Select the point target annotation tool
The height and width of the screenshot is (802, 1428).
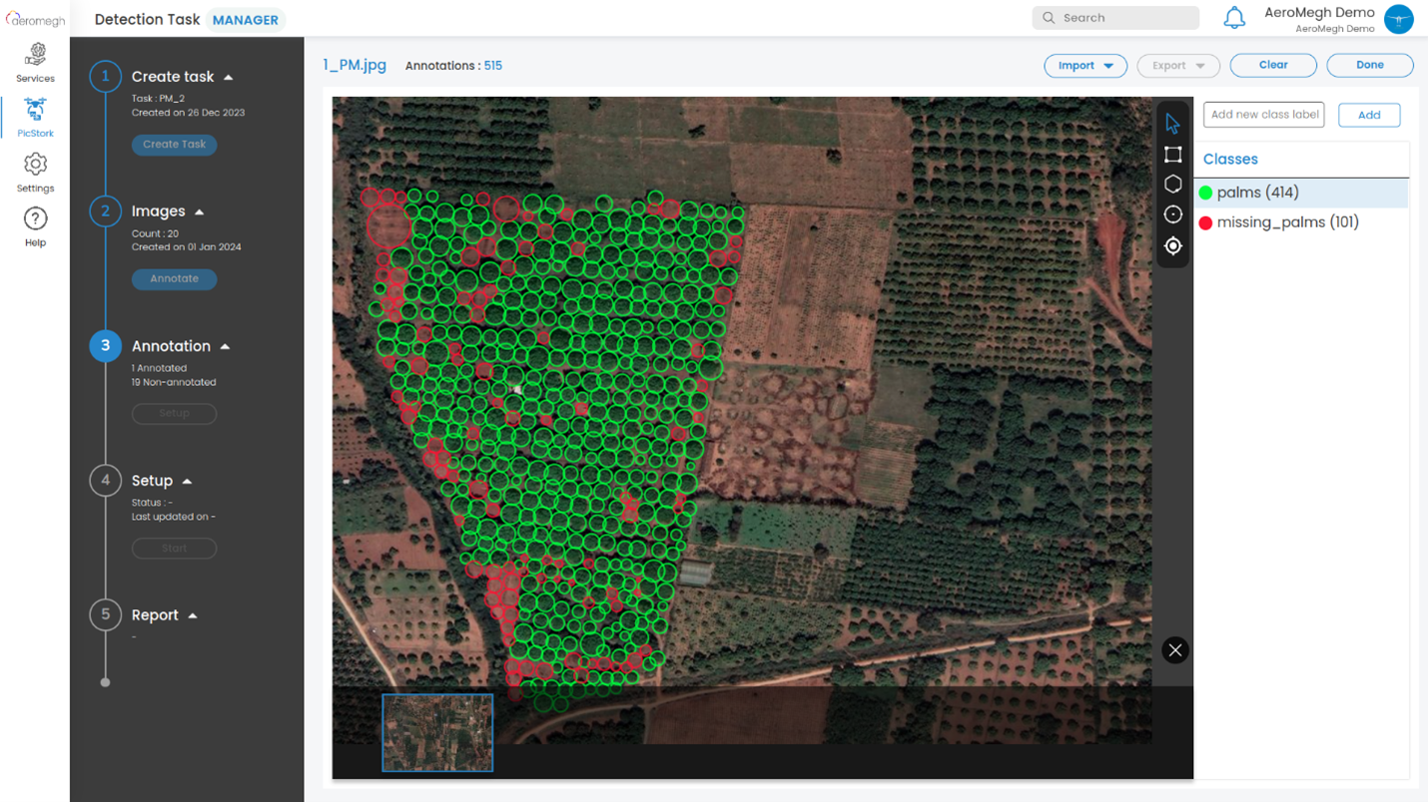[x=1172, y=245]
